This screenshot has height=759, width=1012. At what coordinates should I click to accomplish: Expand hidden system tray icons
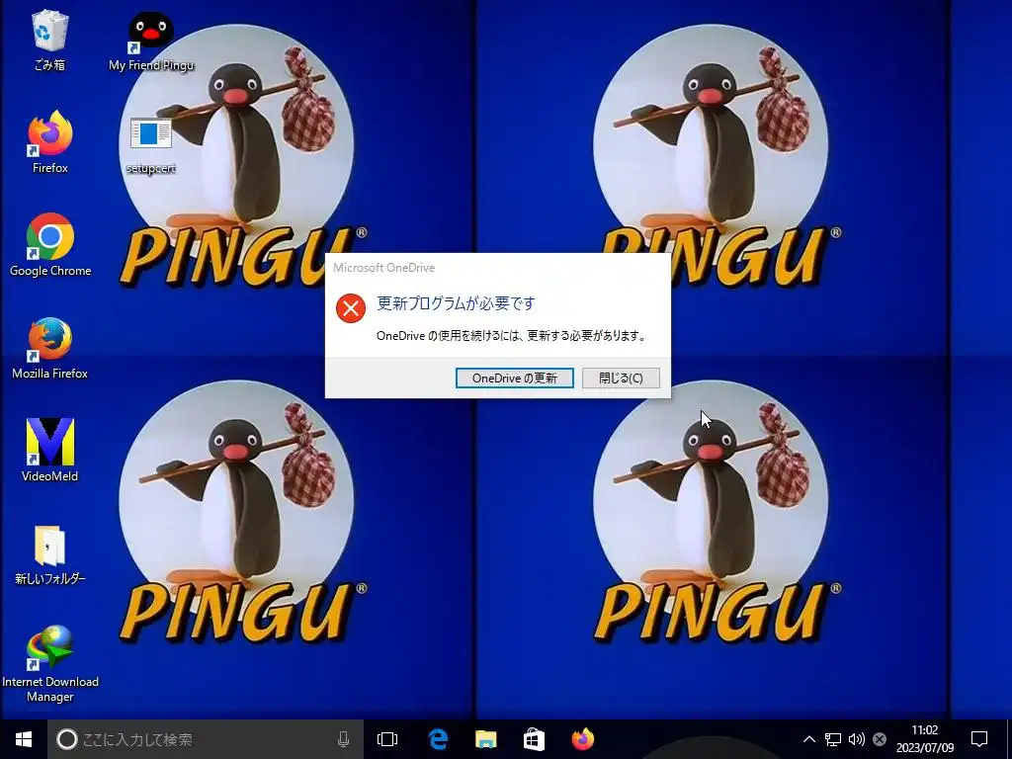(x=808, y=739)
